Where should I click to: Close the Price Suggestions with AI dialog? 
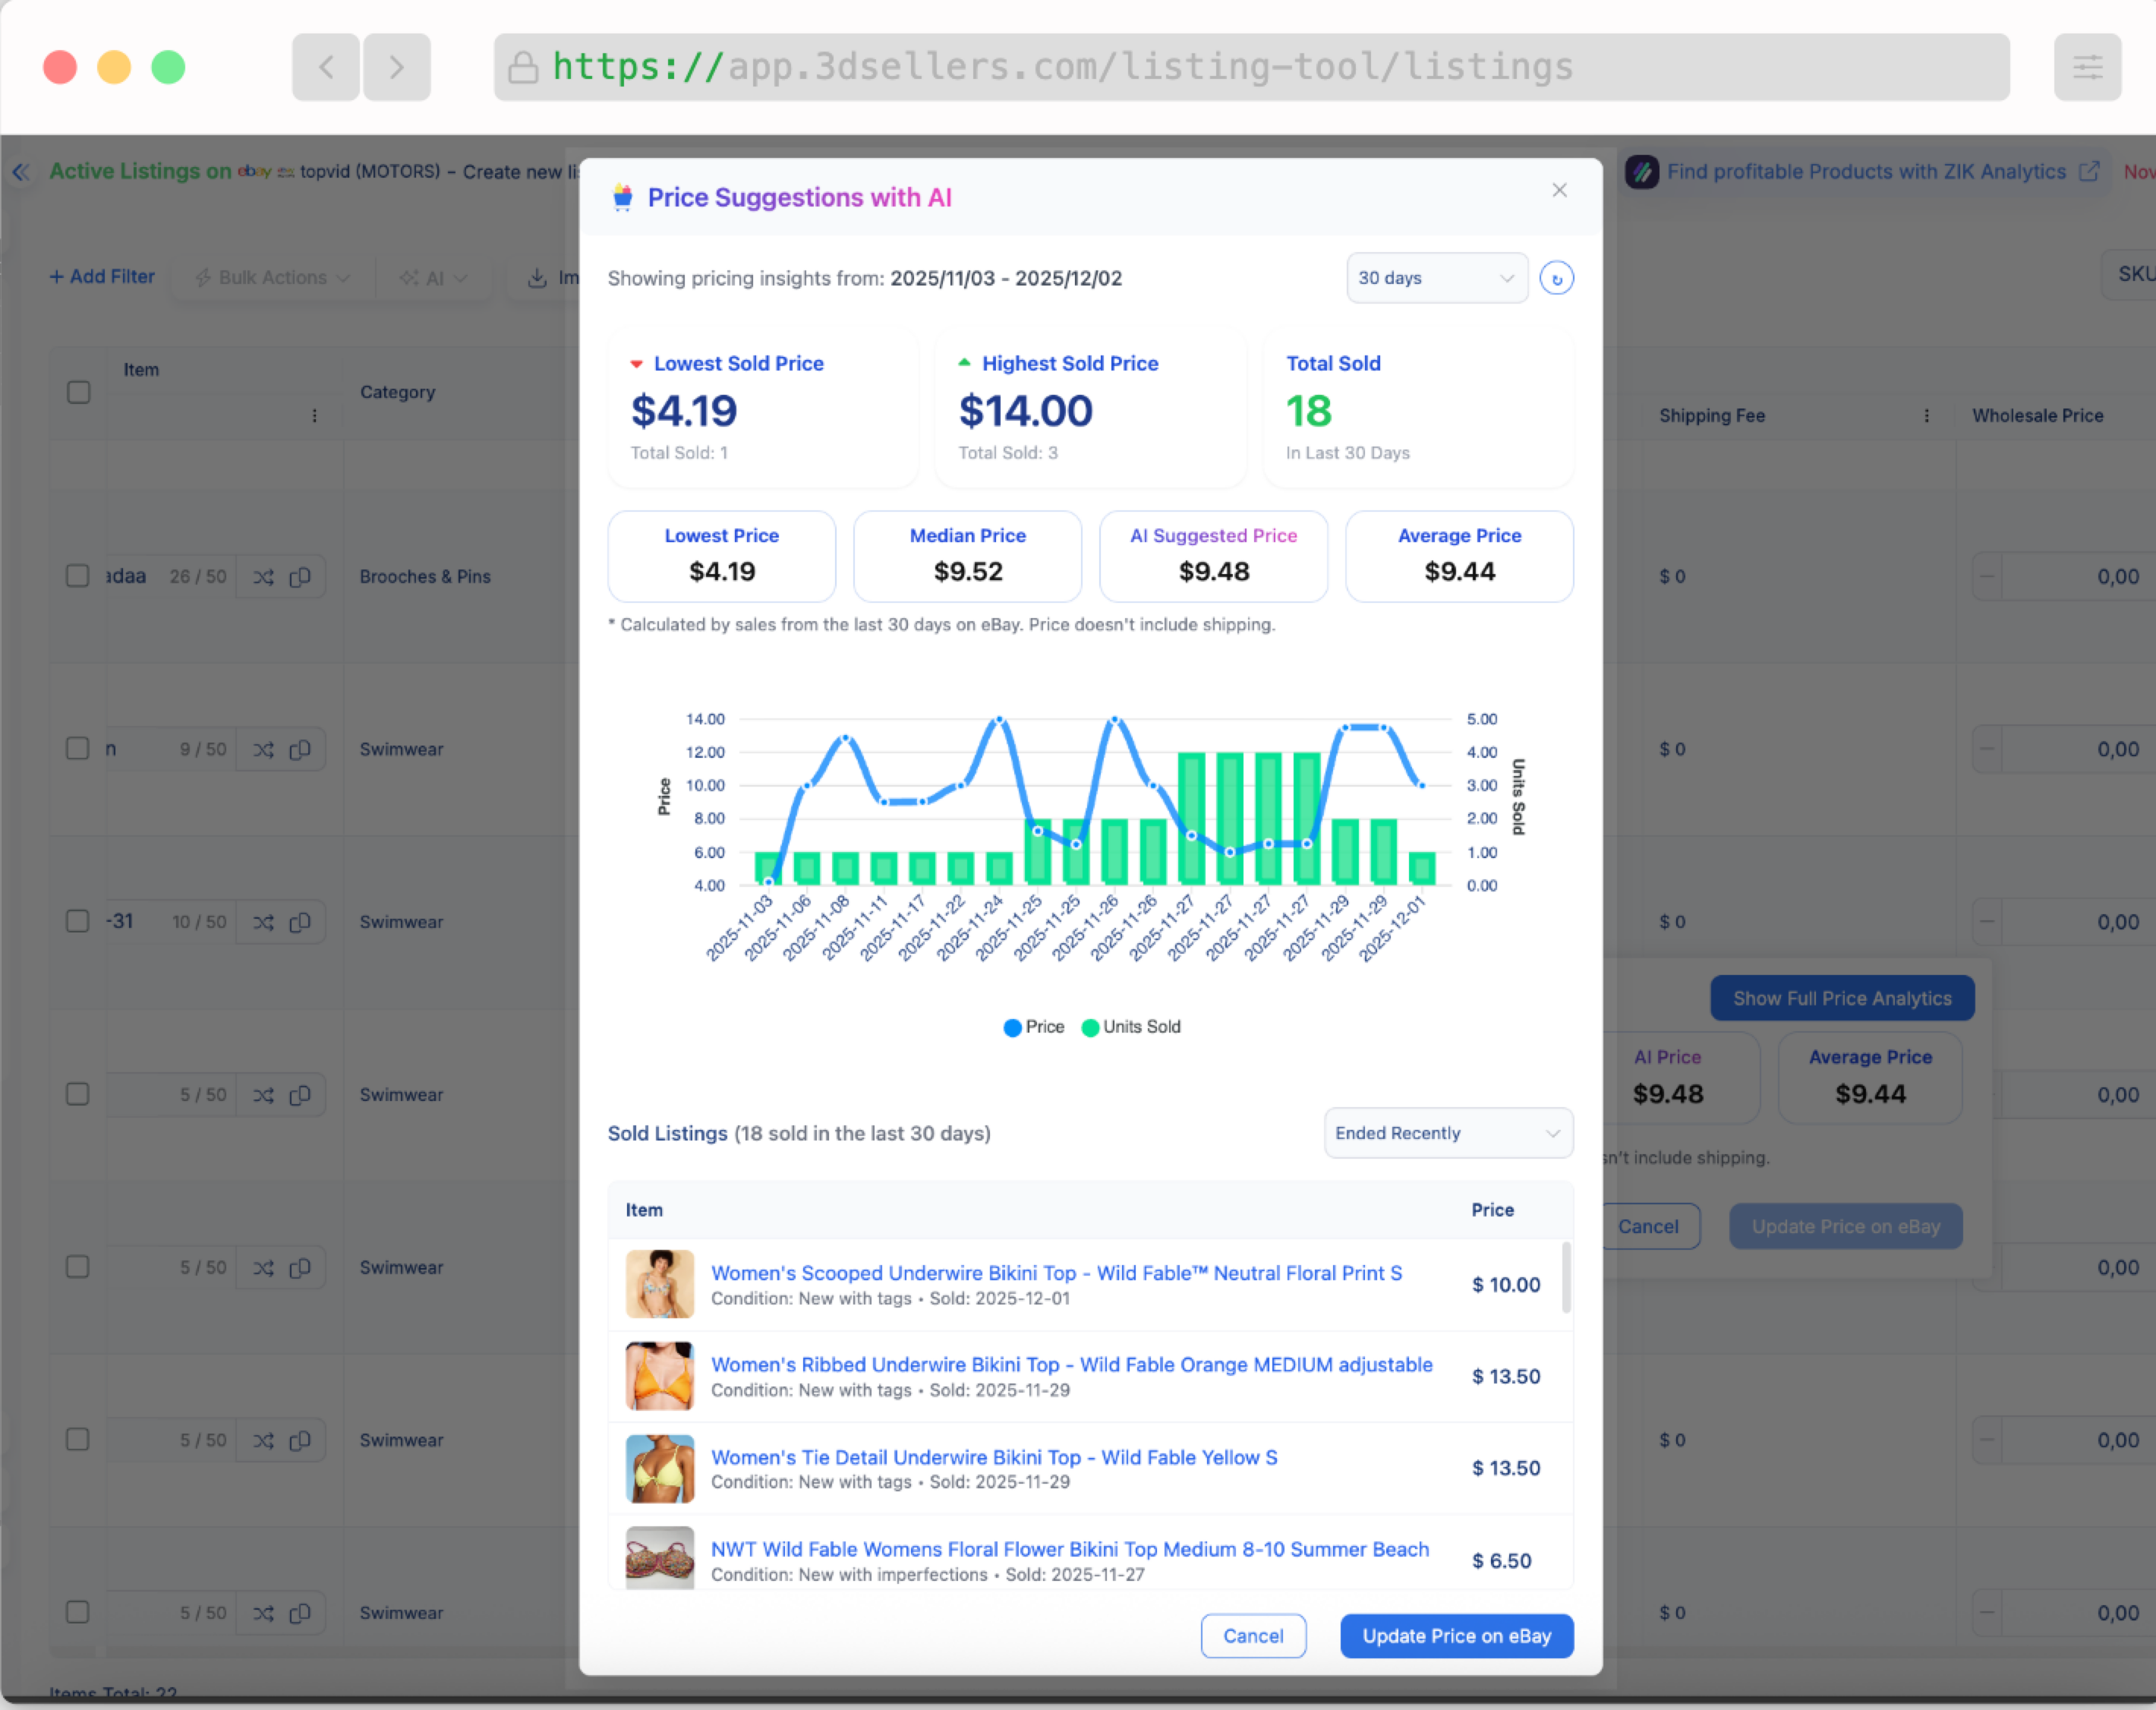[x=1559, y=190]
